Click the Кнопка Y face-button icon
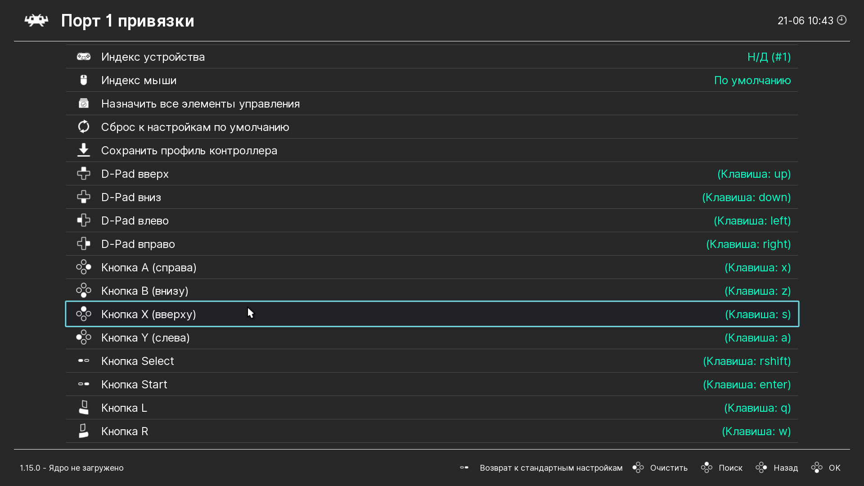The width and height of the screenshot is (864, 486). tap(83, 337)
